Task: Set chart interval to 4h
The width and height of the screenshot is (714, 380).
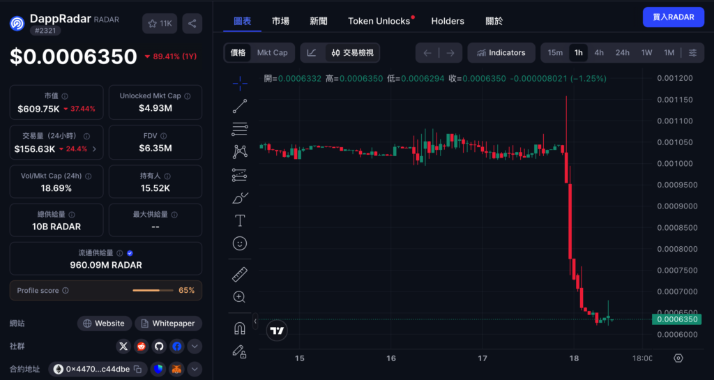Action: point(599,53)
